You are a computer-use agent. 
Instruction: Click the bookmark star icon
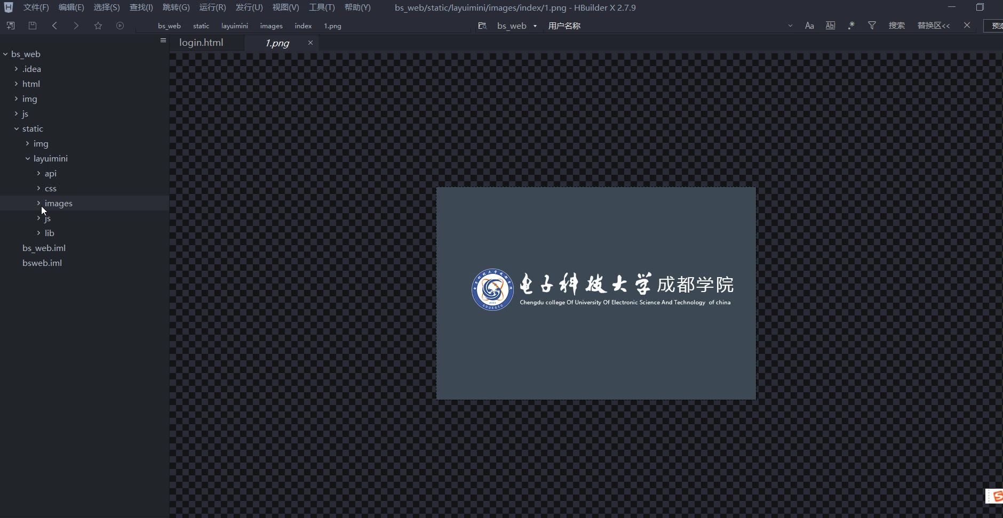point(98,26)
